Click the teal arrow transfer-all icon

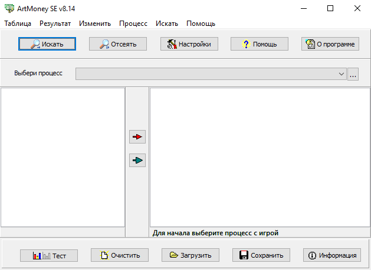coord(137,160)
